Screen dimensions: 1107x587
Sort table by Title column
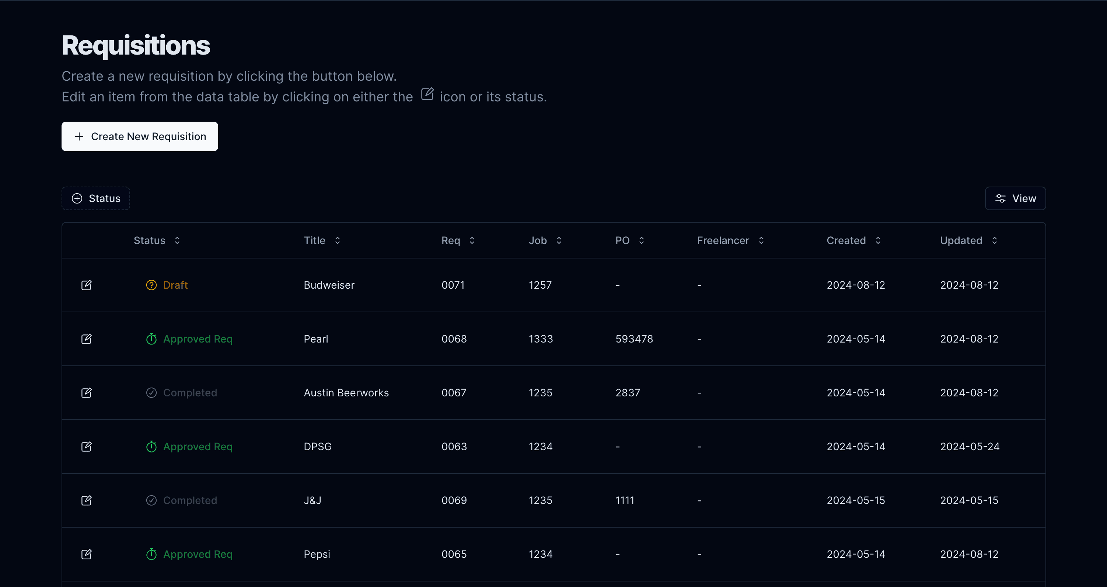tap(322, 240)
